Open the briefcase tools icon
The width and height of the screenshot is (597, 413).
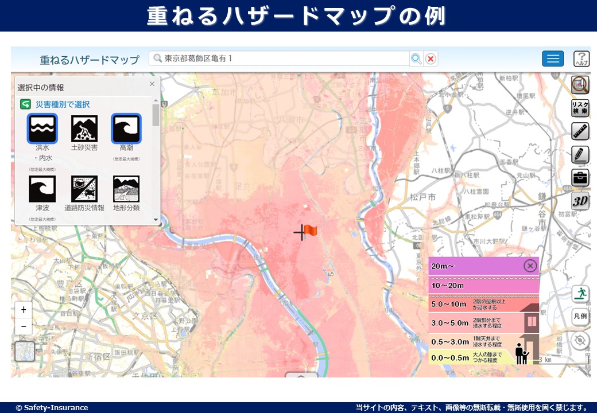(580, 178)
